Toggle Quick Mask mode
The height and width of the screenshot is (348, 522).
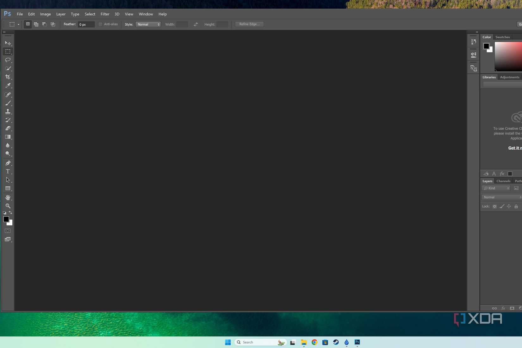pos(8,231)
